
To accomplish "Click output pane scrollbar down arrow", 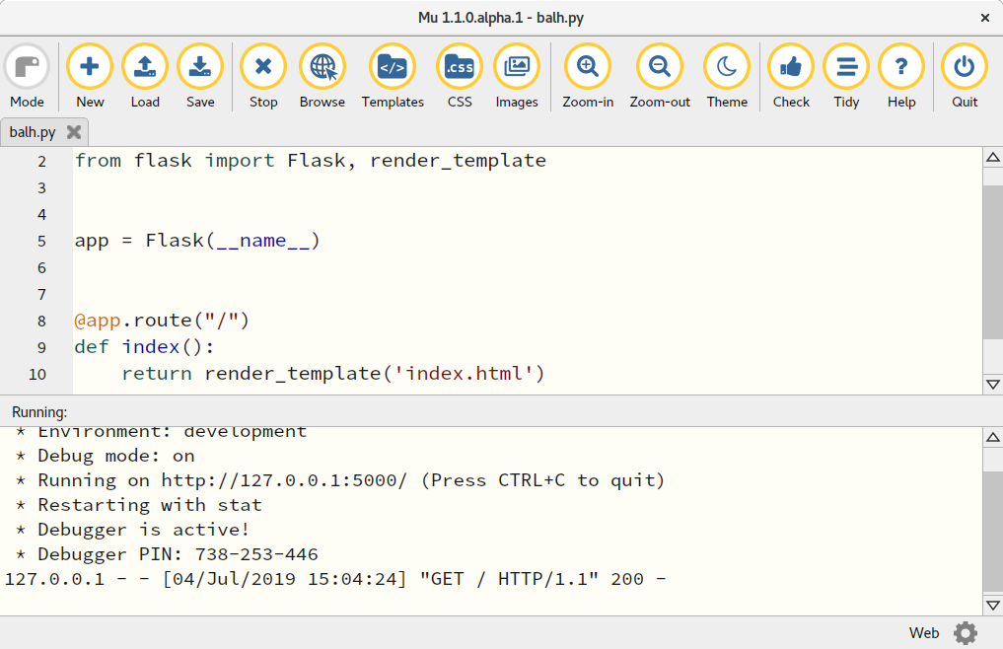I will 993,605.
